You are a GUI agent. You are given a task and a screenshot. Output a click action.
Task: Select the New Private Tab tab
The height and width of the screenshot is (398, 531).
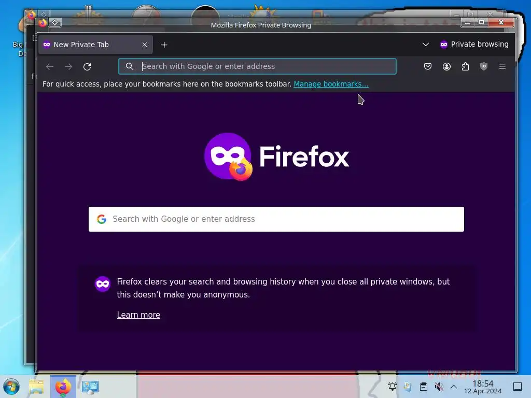(95, 45)
